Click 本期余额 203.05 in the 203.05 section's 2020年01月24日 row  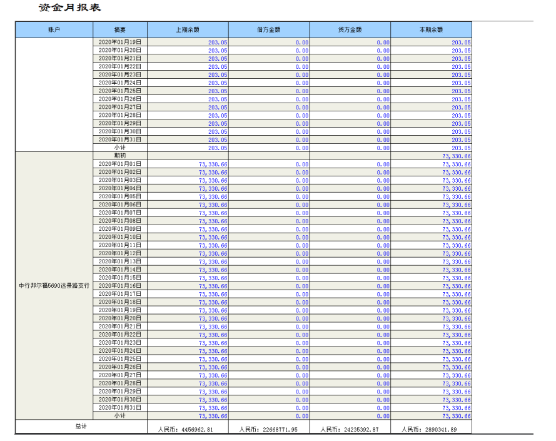pyautogui.click(x=462, y=83)
